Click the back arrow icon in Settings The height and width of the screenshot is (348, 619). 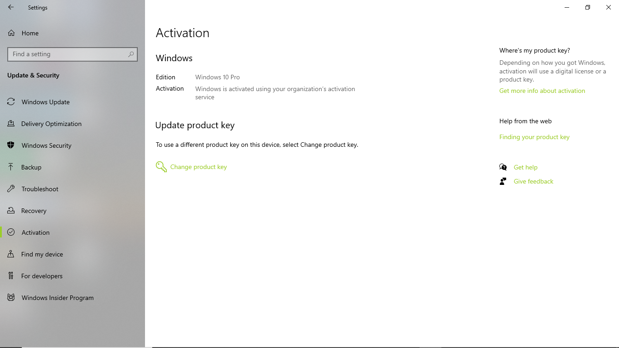[x=11, y=7]
